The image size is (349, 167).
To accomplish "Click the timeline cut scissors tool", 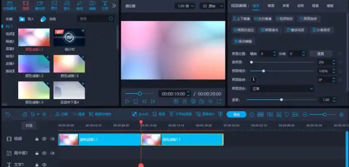I will click(61, 114).
